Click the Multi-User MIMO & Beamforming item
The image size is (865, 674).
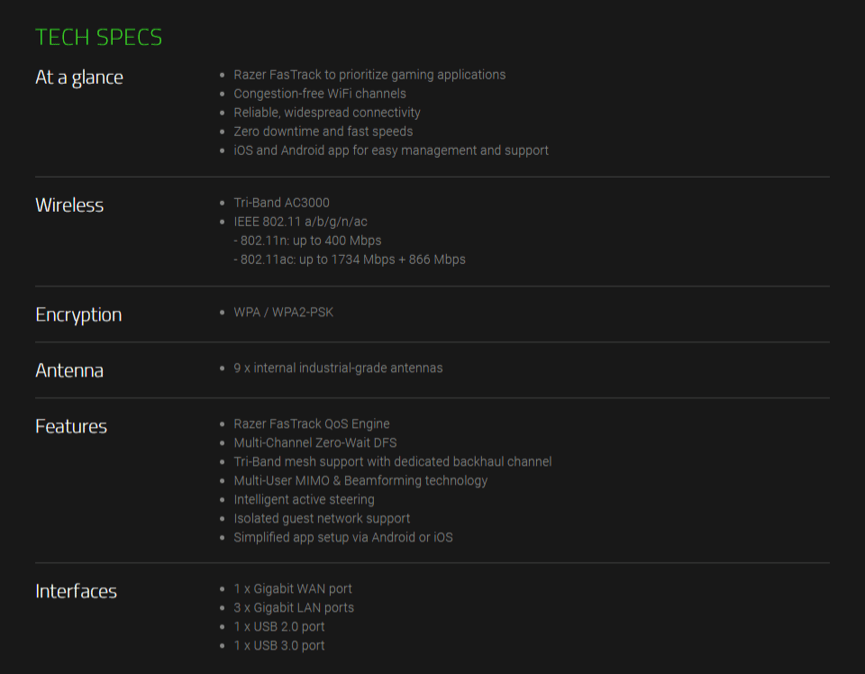360,481
